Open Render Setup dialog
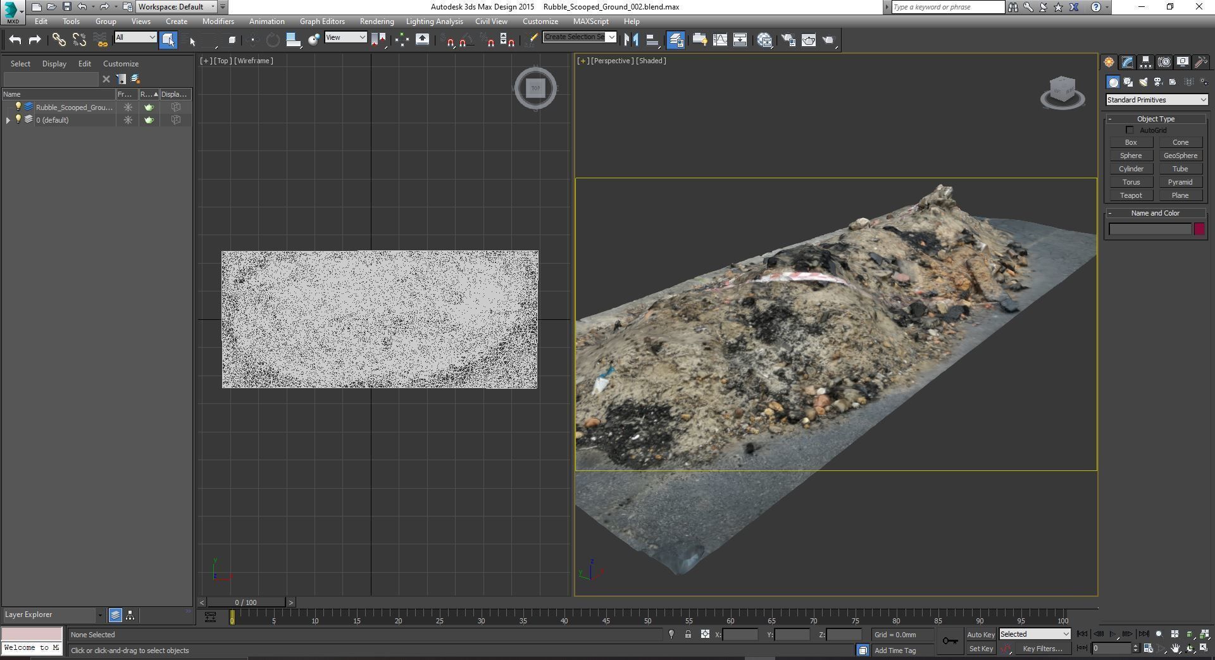The width and height of the screenshot is (1215, 660). 788,40
